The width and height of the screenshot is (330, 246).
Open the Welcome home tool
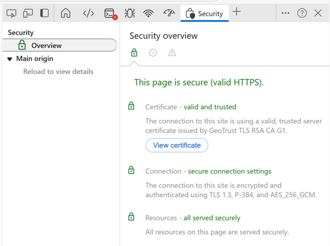[x=66, y=13]
